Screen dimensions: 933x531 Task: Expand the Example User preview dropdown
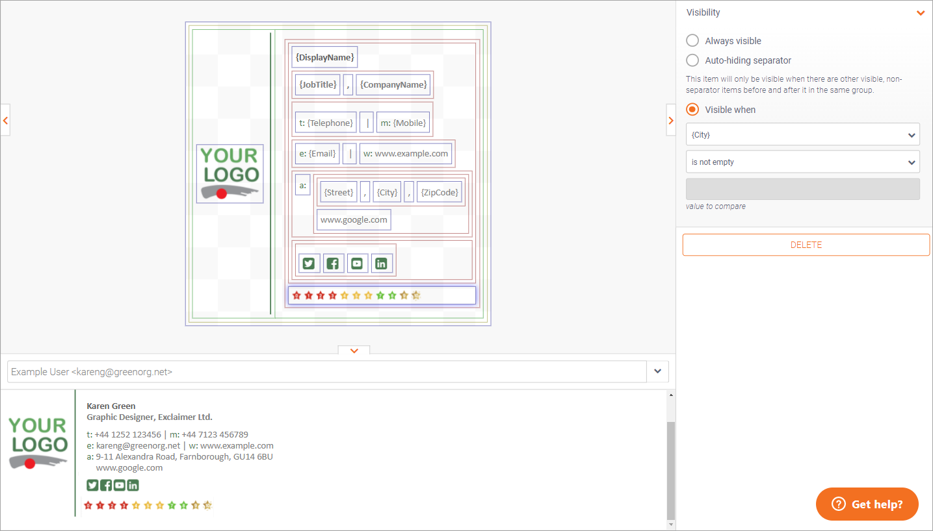(x=657, y=371)
